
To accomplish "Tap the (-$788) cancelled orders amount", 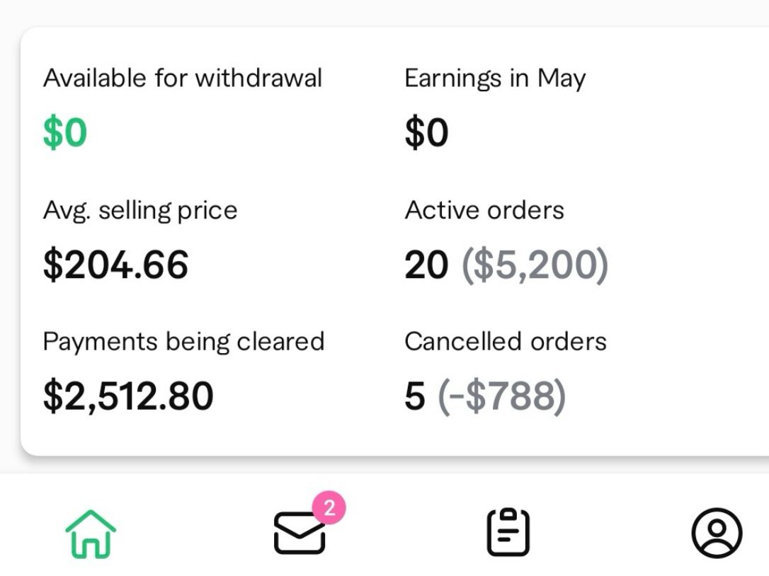I will tap(502, 396).
